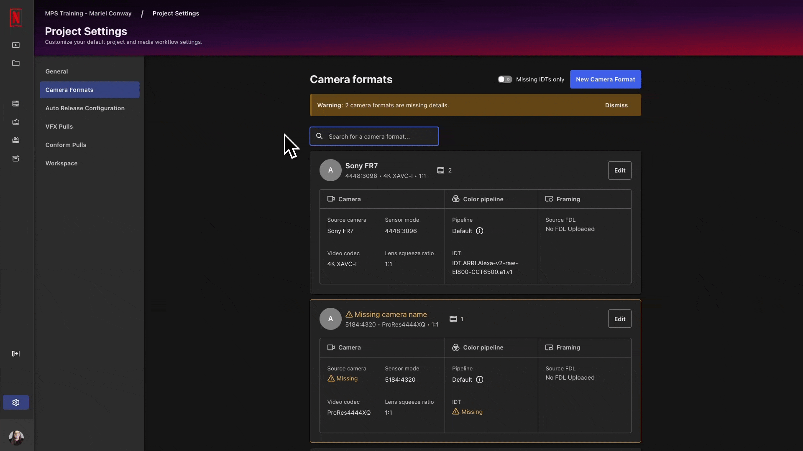This screenshot has width=803, height=451.
Task: Click the Source camera Missing warning text
Action: pos(347,378)
